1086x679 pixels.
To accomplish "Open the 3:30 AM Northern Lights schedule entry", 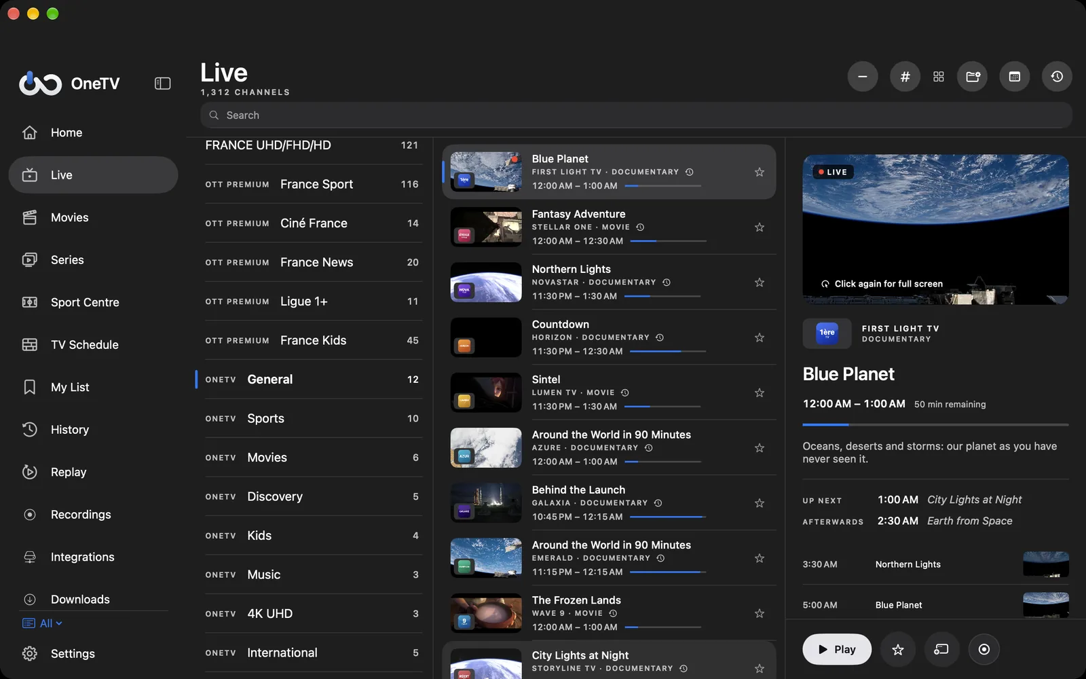I will tap(935, 564).
